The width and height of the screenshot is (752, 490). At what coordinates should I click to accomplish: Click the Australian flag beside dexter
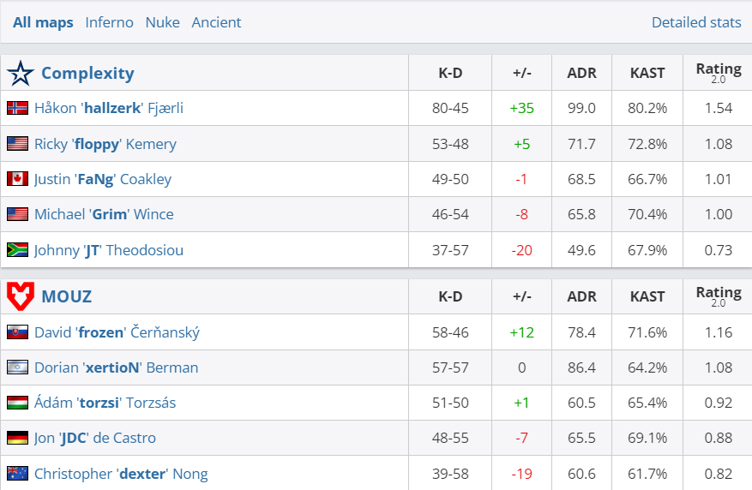(17, 474)
